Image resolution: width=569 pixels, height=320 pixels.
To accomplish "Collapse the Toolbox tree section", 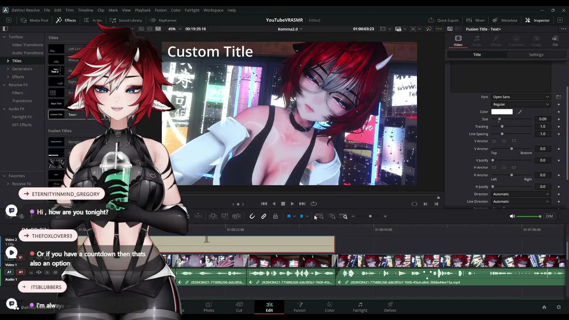I will click(x=4, y=37).
